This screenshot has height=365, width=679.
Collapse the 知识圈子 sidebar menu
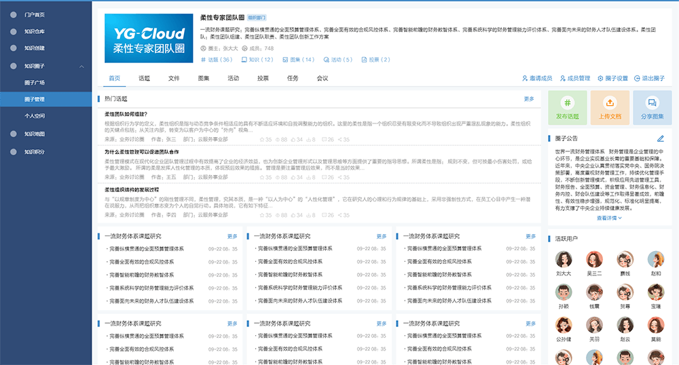tap(81, 66)
